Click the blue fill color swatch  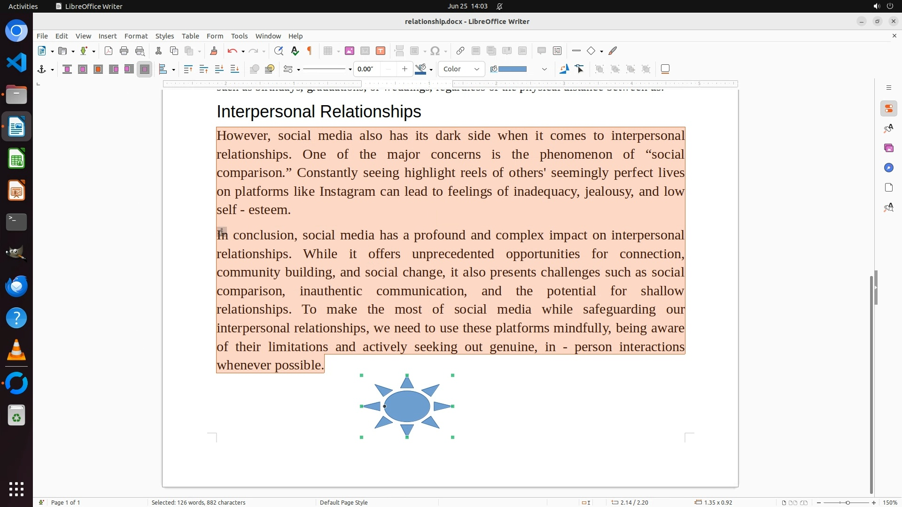[512, 69]
